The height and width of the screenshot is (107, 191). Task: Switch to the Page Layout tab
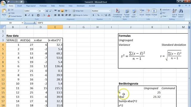click(31, 6)
